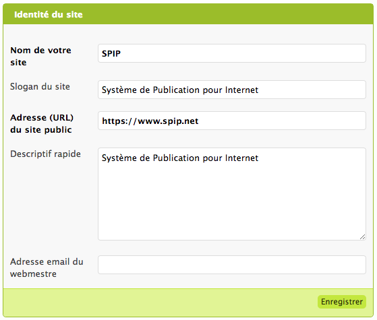Click the textarea resize handle icon
This screenshot has height=320, width=377.
click(362, 237)
